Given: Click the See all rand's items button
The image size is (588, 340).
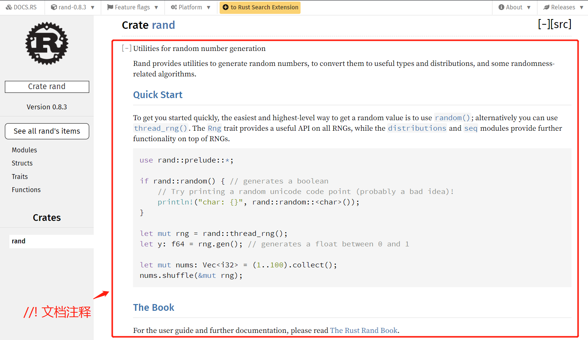Looking at the screenshot, I should (47, 131).
